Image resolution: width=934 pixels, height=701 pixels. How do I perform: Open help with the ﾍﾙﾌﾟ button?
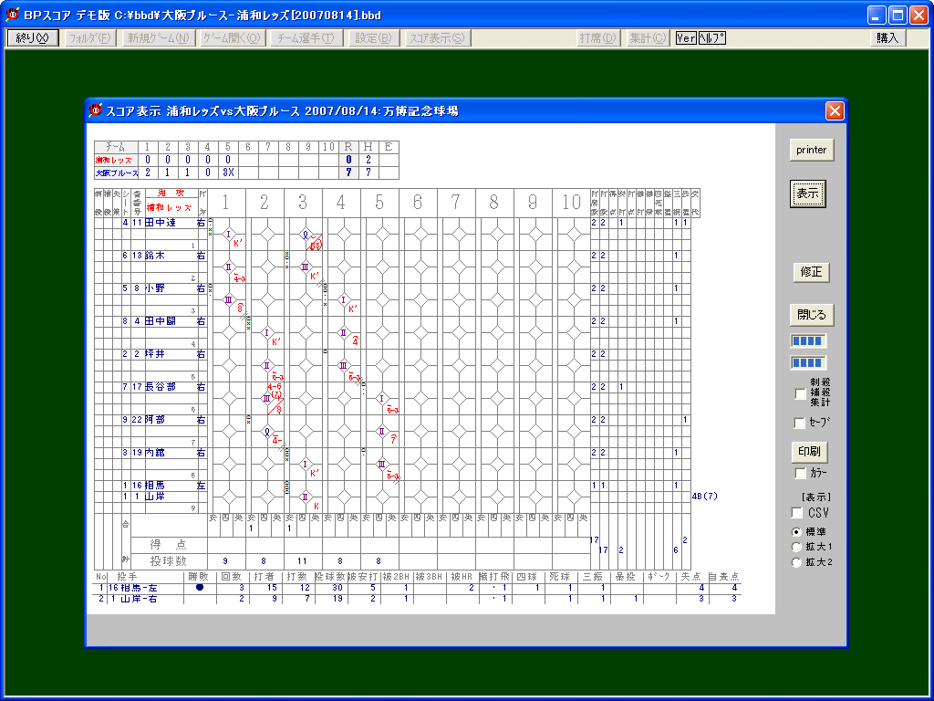tap(711, 38)
